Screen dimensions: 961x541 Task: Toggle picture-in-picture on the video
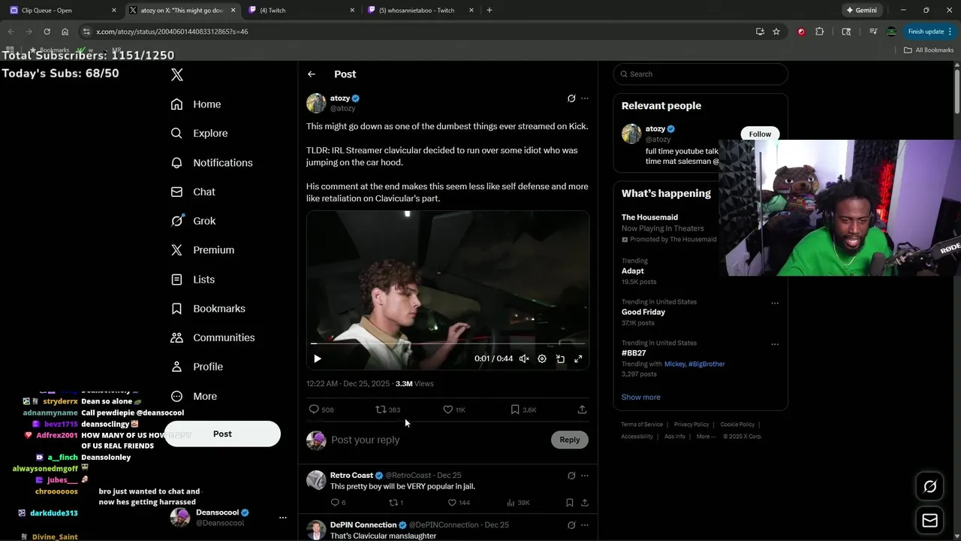pos(560,359)
